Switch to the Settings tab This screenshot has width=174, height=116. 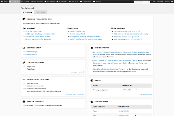41,12
